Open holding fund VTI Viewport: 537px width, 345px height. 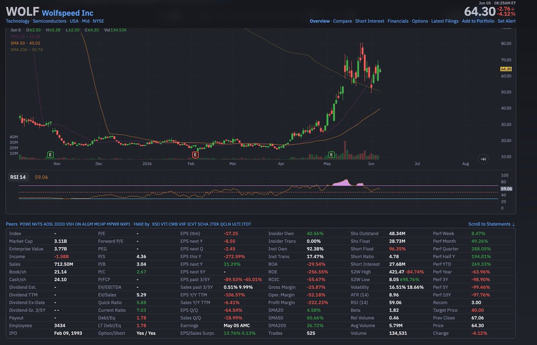165,224
